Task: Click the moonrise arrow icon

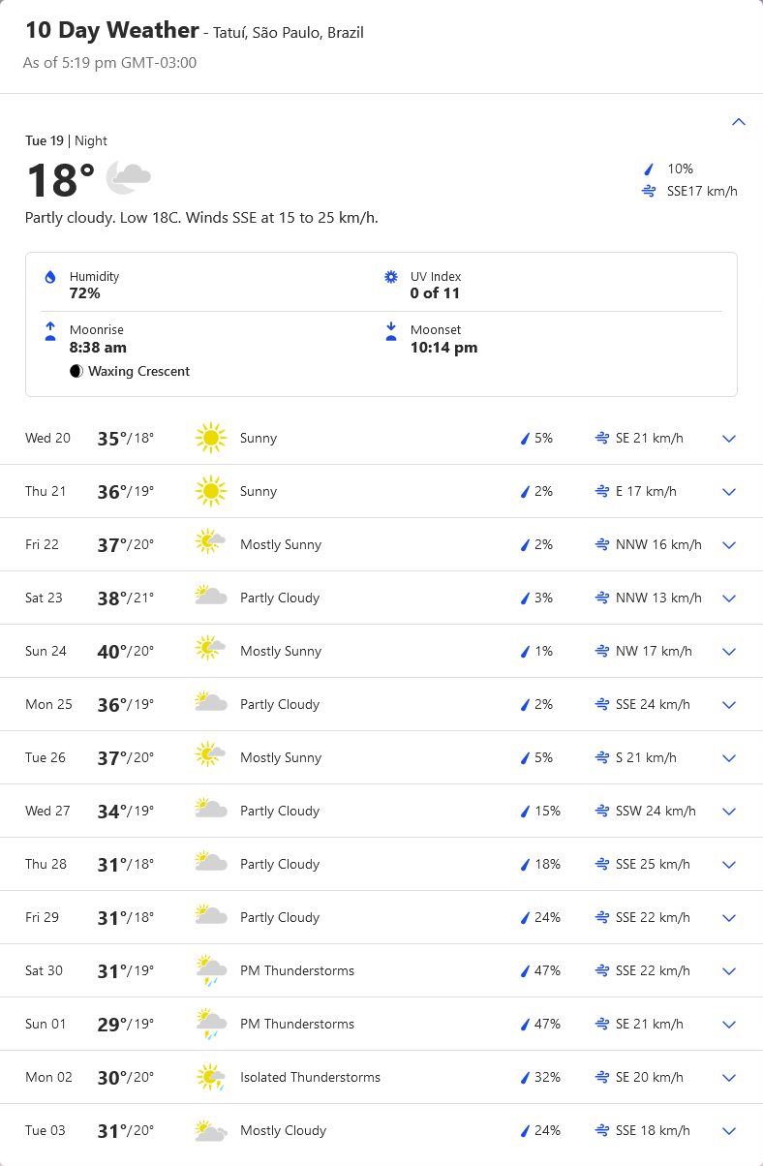Action: click(50, 332)
